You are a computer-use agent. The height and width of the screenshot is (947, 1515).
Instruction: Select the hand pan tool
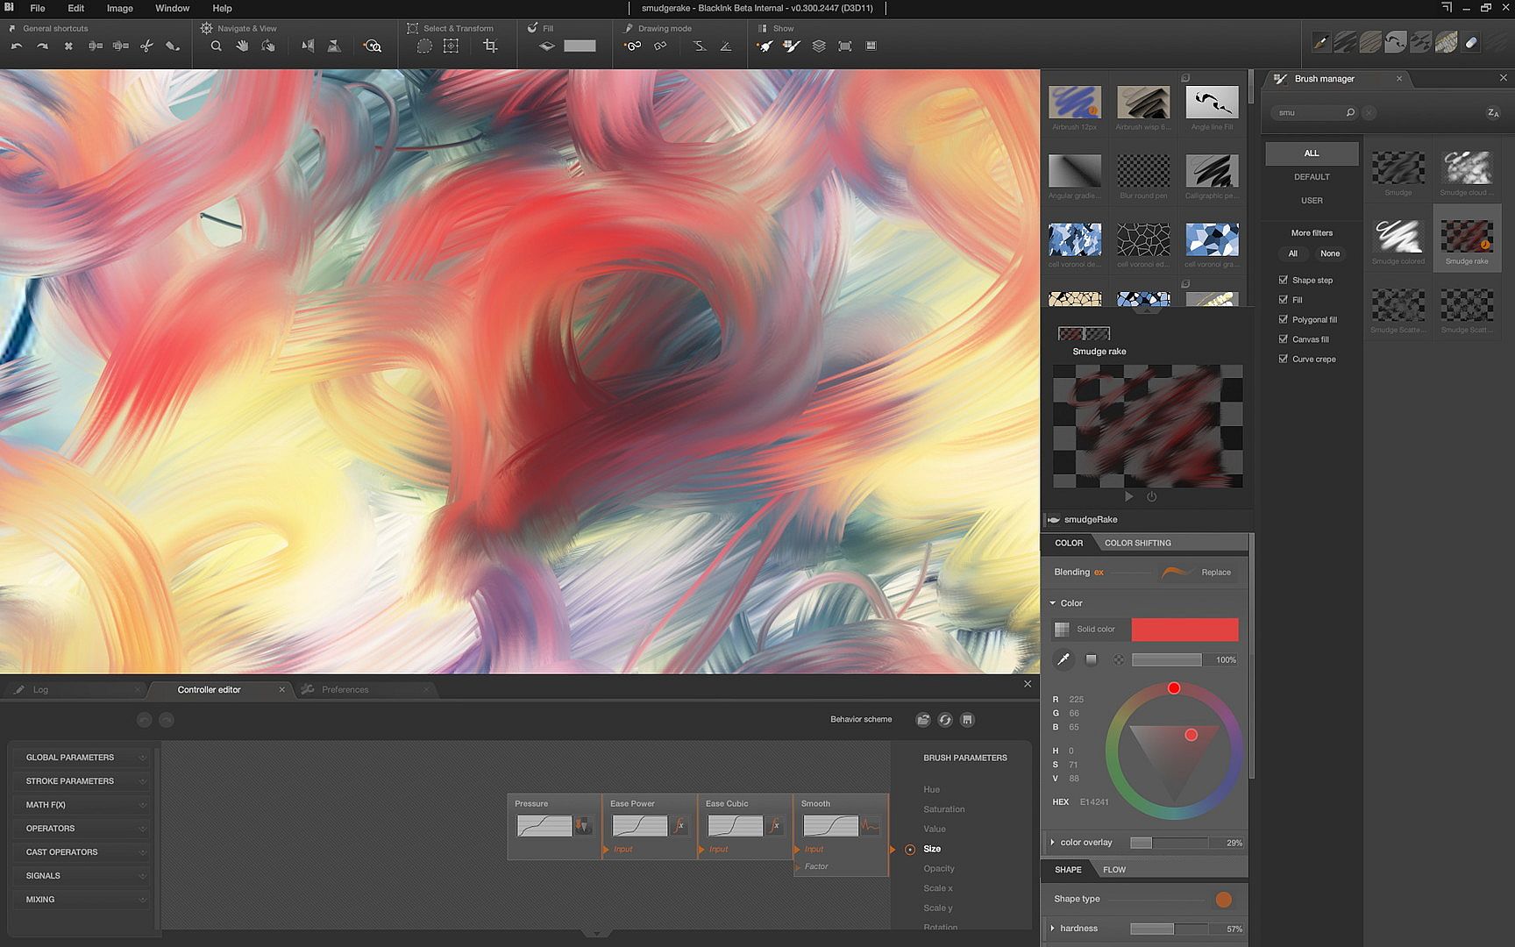click(242, 46)
